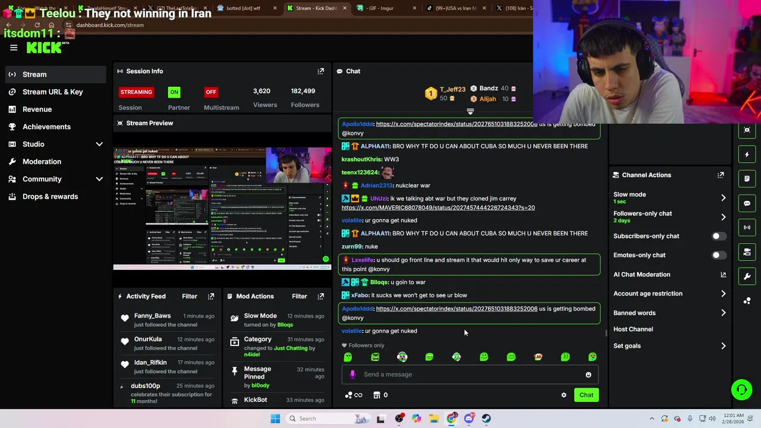Select Moderation in sidebar
The height and width of the screenshot is (428, 761).
pyautogui.click(x=42, y=162)
